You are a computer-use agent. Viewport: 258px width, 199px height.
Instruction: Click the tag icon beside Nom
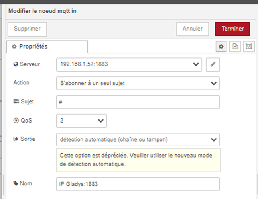16,183
